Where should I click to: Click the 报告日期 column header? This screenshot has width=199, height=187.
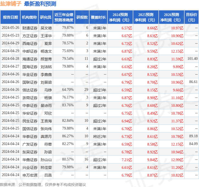(x=10, y=17)
